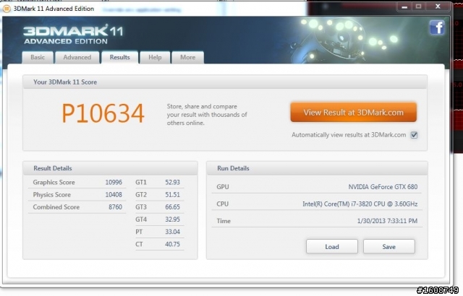
Task: Click View Result at 3DMark.com button
Action: pyautogui.click(x=354, y=112)
